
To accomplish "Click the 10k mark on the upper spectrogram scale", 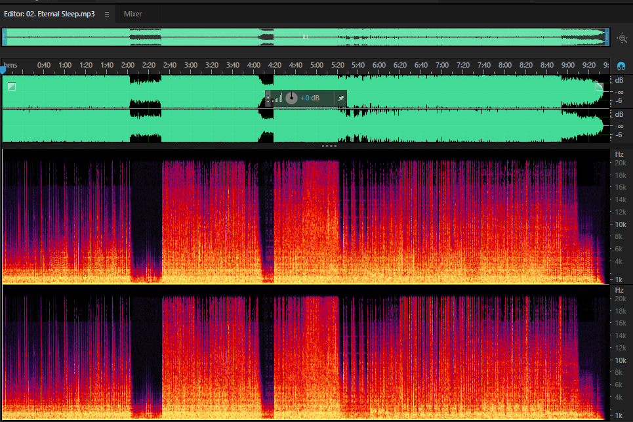I will click(x=621, y=224).
